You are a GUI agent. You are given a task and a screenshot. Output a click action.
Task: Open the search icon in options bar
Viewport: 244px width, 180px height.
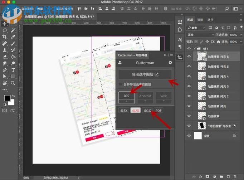click(x=227, y=9)
